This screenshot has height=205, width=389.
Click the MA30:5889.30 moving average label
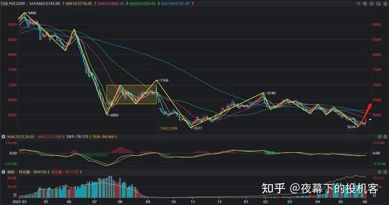111,4
